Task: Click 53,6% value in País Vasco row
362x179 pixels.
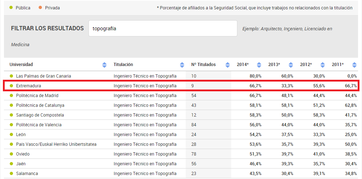Action: (255, 144)
